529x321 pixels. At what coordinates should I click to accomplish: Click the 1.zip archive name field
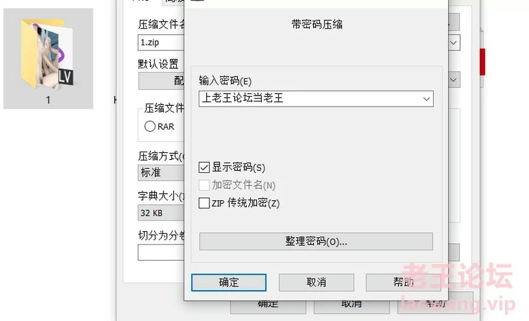161,42
